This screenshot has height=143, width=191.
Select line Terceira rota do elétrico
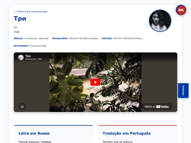[x=117, y=142]
